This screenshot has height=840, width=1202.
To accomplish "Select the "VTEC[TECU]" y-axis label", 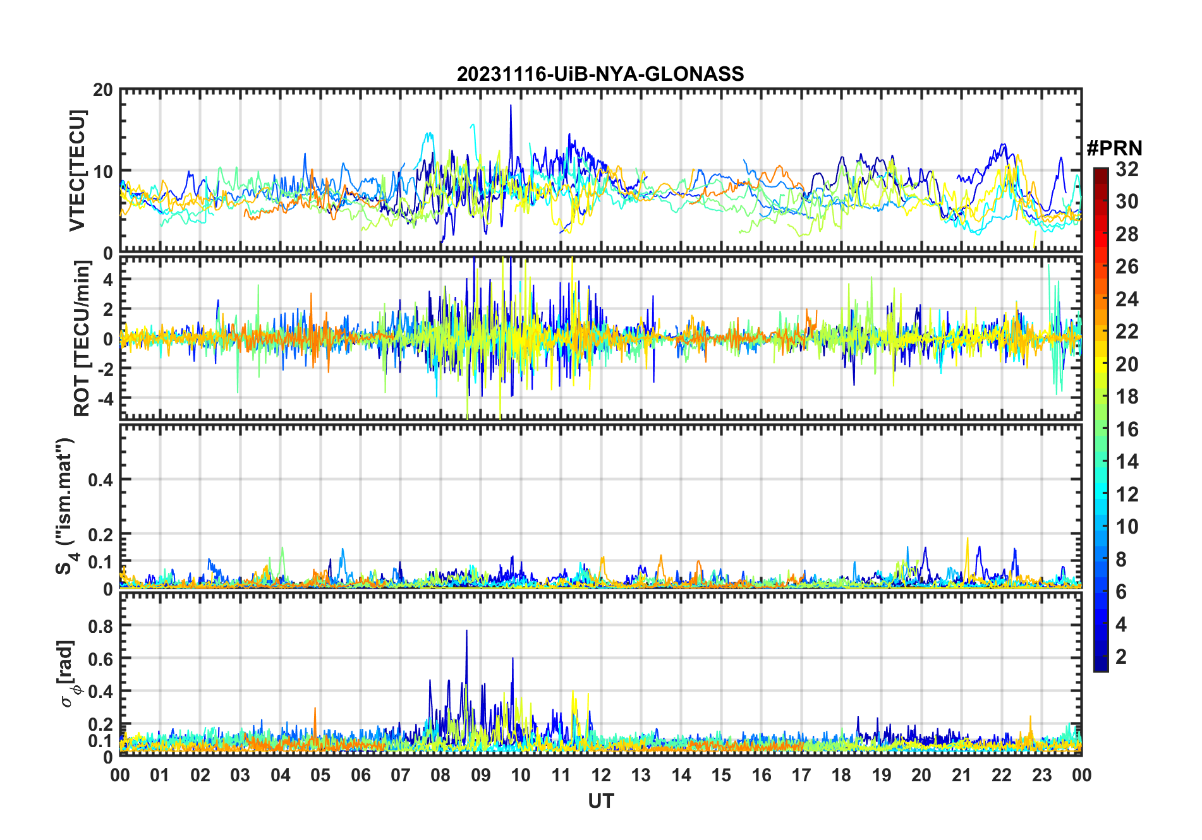I will (x=76, y=171).
